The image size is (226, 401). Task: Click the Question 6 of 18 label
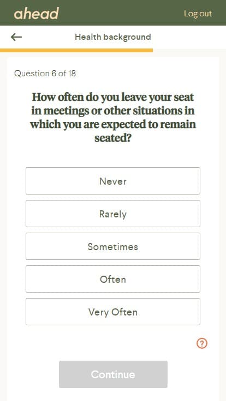coord(45,74)
